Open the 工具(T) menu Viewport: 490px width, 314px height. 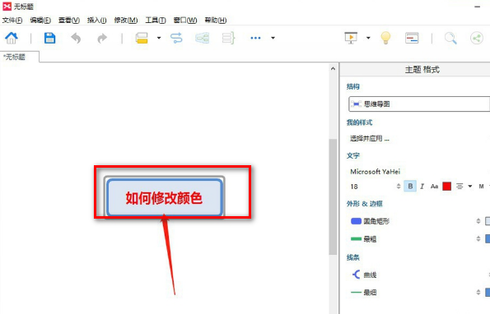point(156,21)
